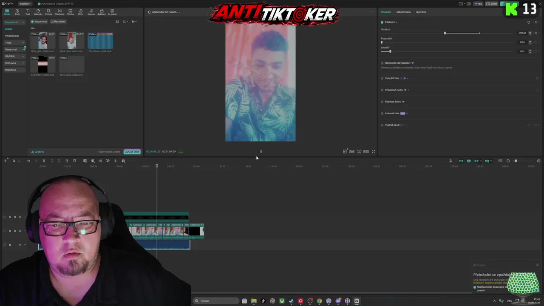Reset the Základní audio settings
The image size is (544, 306).
click(x=529, y=22)
